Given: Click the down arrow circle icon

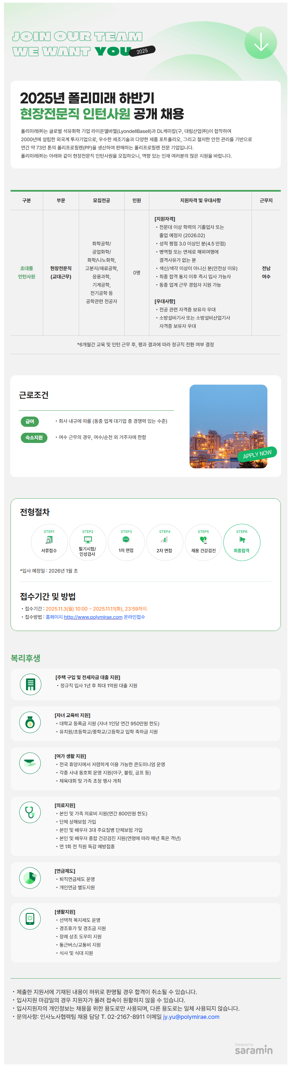Looking at the screenshot, I should tap(260, 43).
